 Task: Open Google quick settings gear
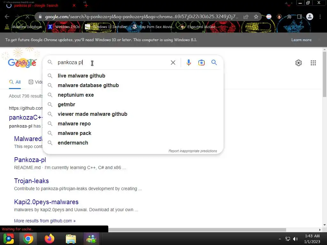pos(299,63)
